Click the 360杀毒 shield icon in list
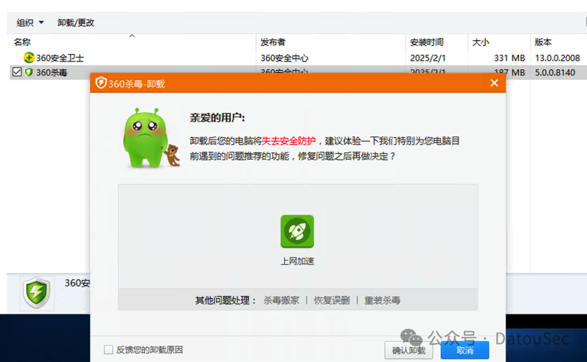This screenshot has height=362, width=587. (29, 72)
